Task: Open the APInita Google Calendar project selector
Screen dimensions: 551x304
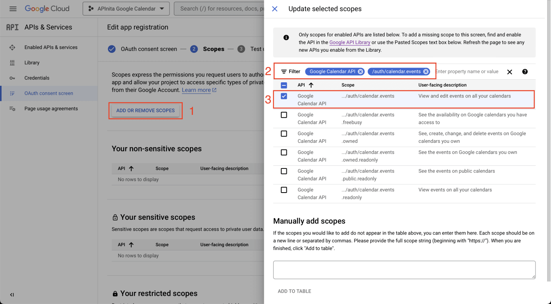Action: point(126,8)
